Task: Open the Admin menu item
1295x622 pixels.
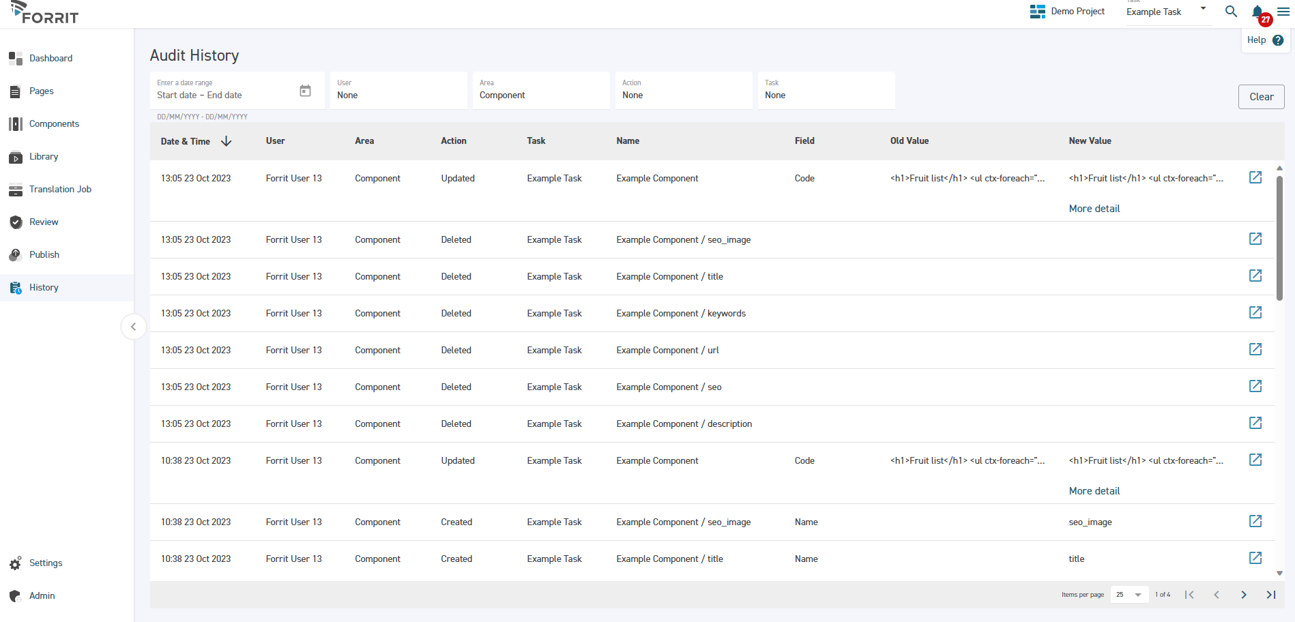Action: (15, 595)
